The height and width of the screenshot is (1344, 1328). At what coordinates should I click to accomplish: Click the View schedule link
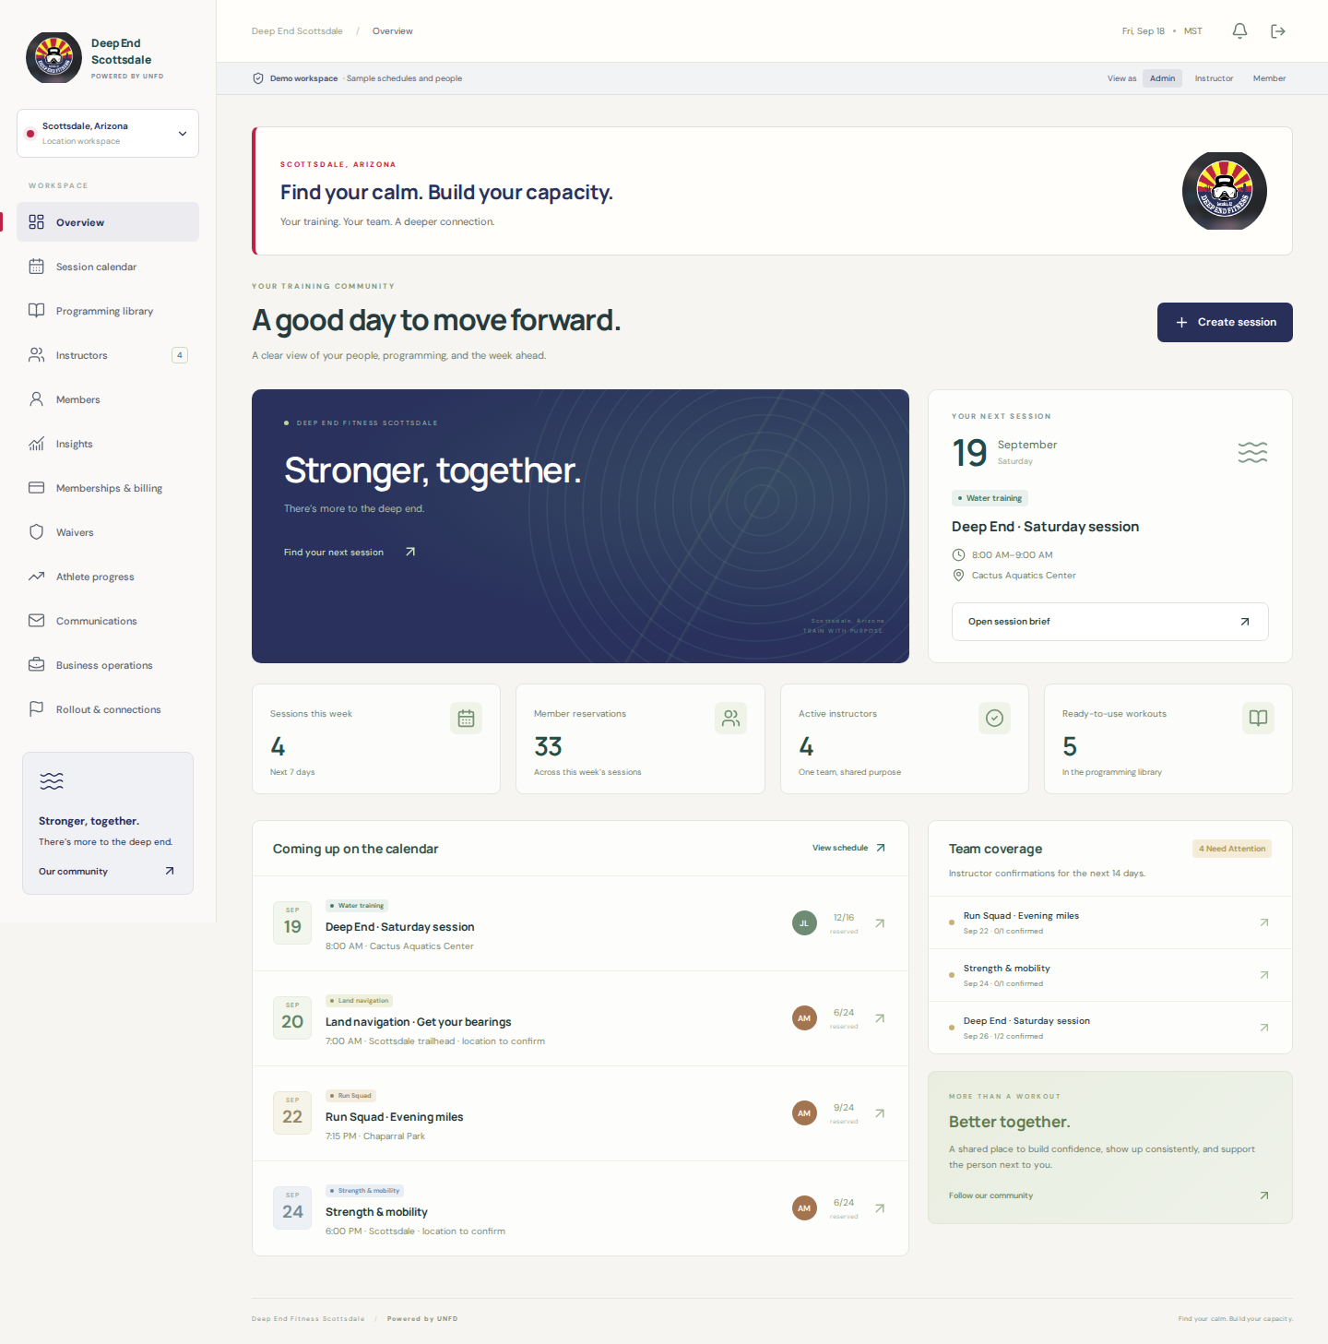848,848
